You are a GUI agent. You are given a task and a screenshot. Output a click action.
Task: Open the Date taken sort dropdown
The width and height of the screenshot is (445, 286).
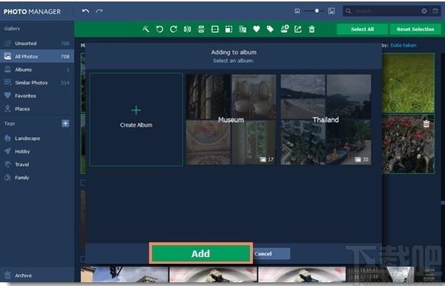403,45
